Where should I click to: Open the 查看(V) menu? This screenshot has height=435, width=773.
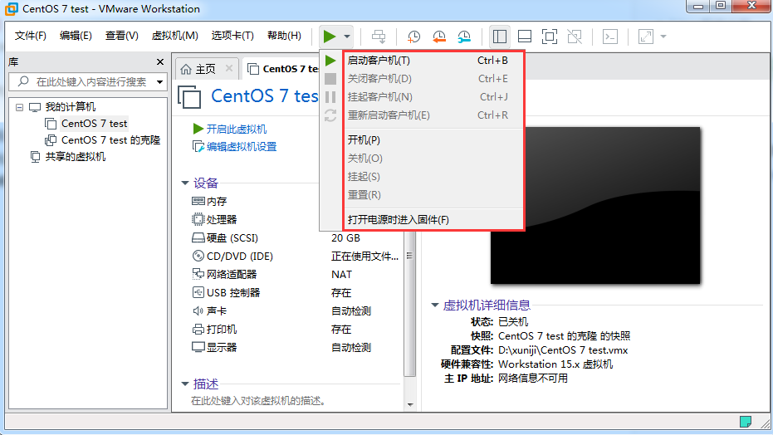coord(121,36)
